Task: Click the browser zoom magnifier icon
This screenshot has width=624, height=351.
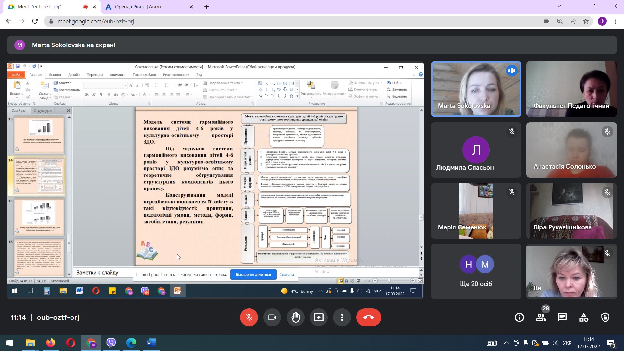Action: [x=560, y=21]
